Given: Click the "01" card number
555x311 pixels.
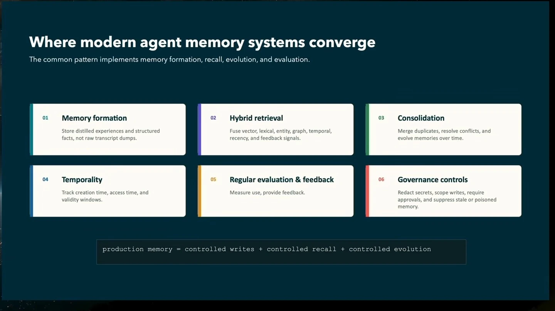Looking at the screenshot, I should (x=45, y=118).
